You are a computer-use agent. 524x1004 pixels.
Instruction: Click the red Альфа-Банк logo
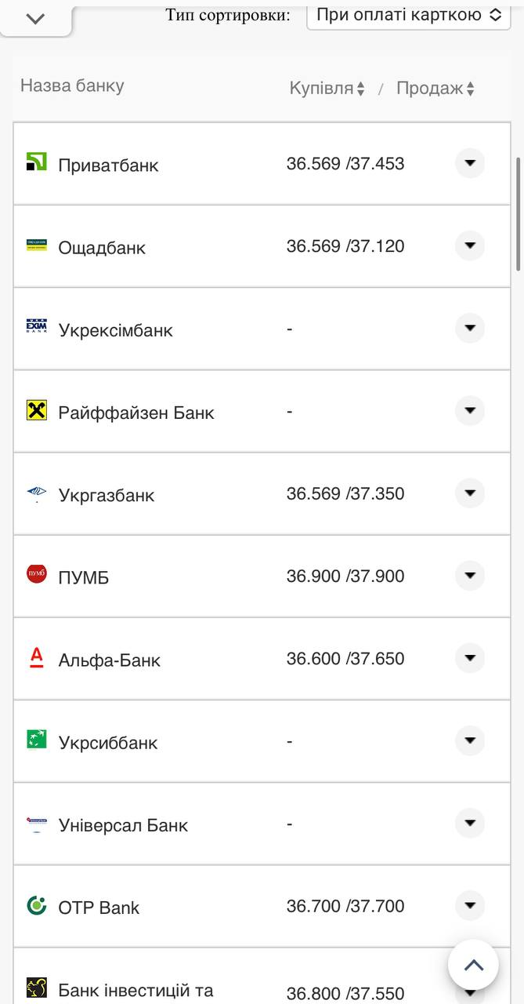click(37, 657)
